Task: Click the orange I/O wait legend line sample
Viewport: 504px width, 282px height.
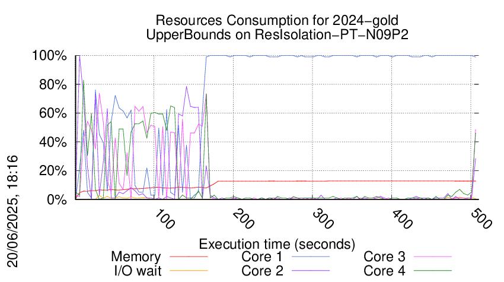Action: click(189, 271)
